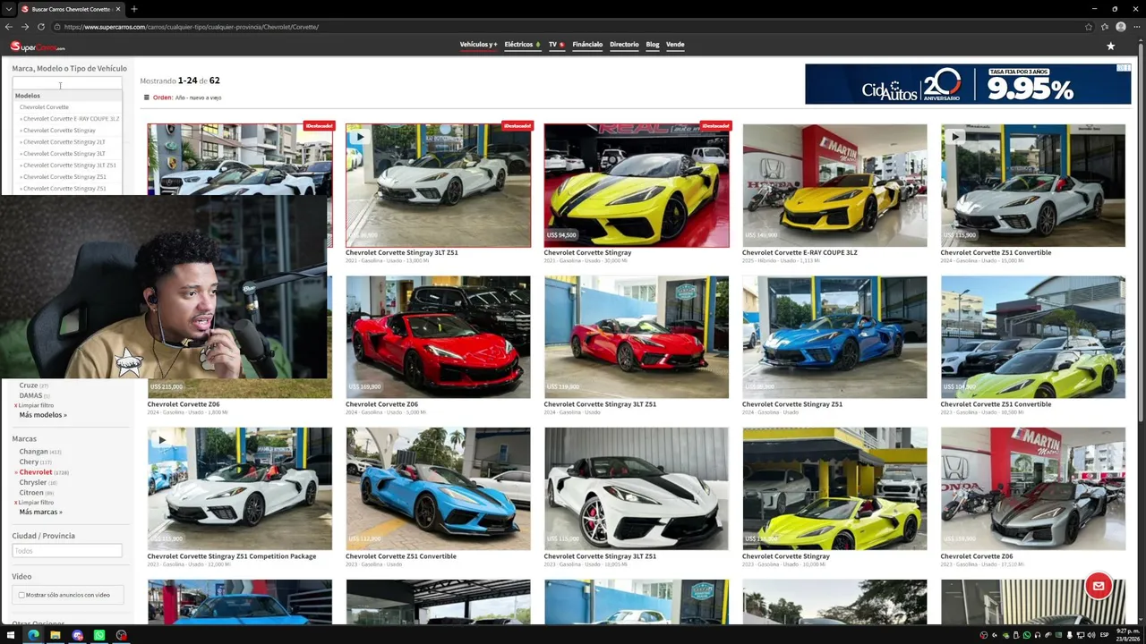Filter by Changan brand
The height and width of the screenshot is (644, 1146).
click(34, 452)
